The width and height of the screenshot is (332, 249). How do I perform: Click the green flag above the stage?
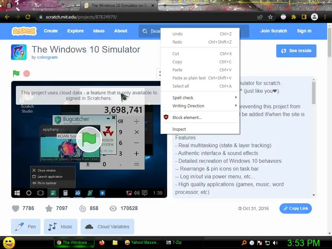[16, 74]
